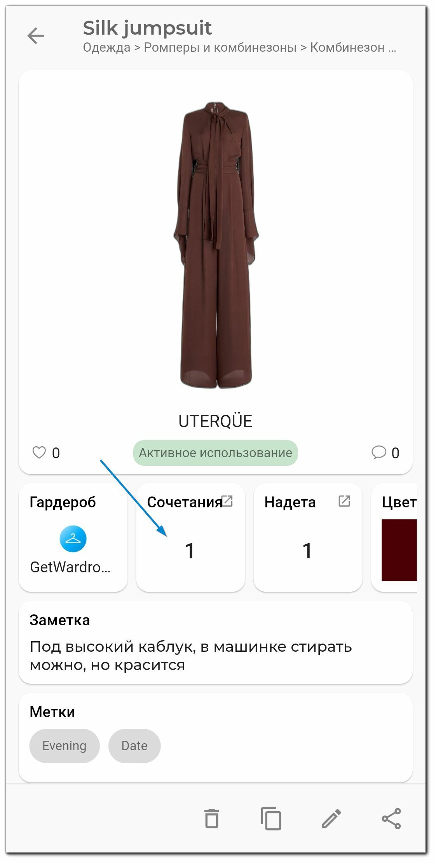436x863 pixels.
Task: Open external link icon on Надета card
Action: pyautogui.click(x=344, y=501)
